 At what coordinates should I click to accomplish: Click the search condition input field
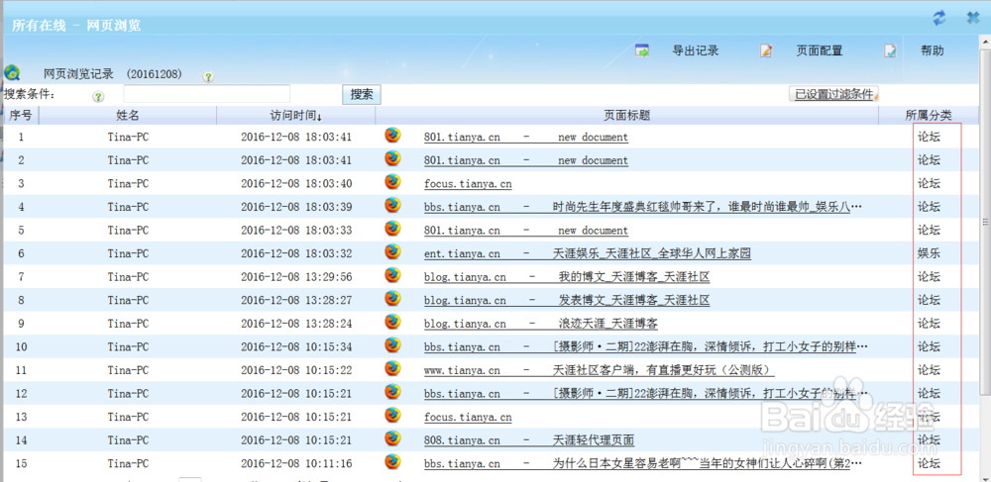coord(207,94)
